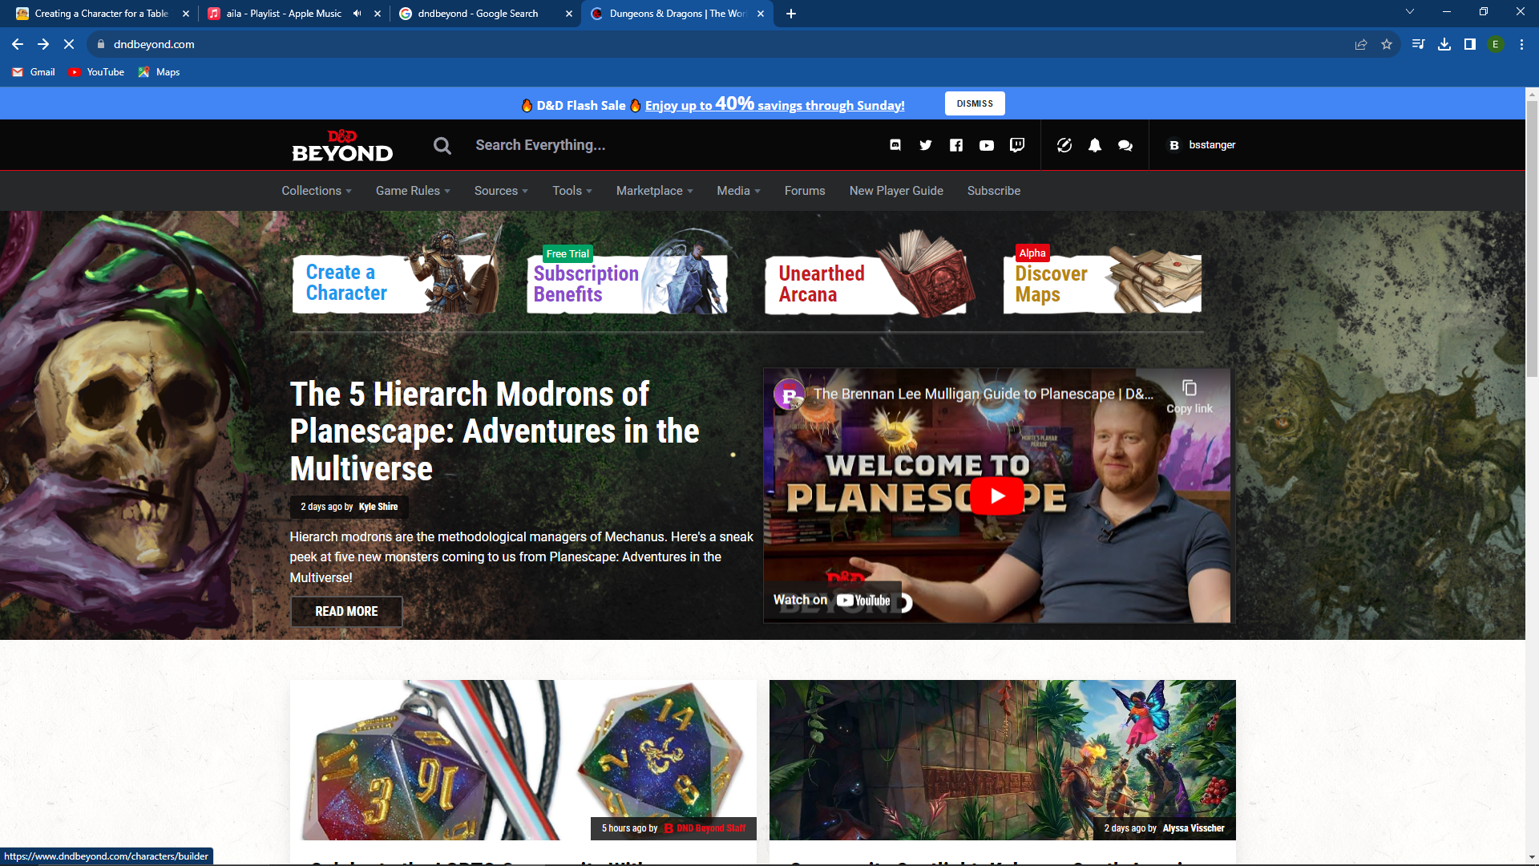Click Watch on YouTube button
This screenshot has width=1539, height=866.
[832, 600]
